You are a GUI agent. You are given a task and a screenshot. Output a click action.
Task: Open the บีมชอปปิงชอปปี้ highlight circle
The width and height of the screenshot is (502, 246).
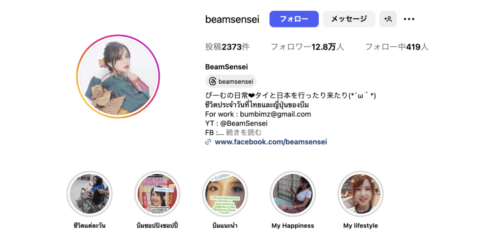157,194
